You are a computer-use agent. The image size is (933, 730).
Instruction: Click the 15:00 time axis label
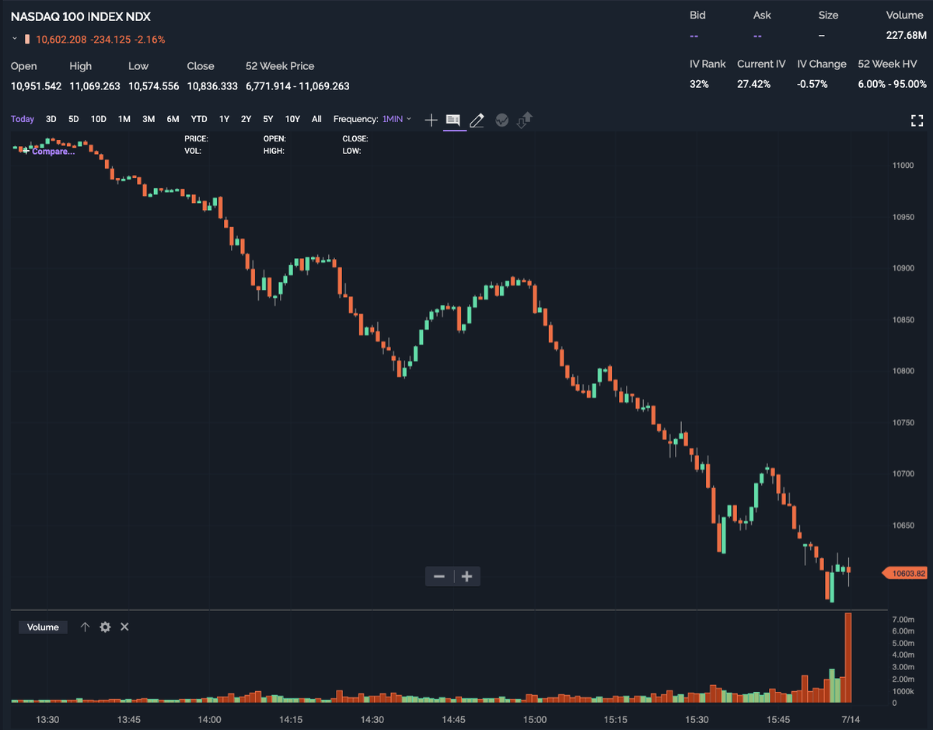tap(535, 718)
